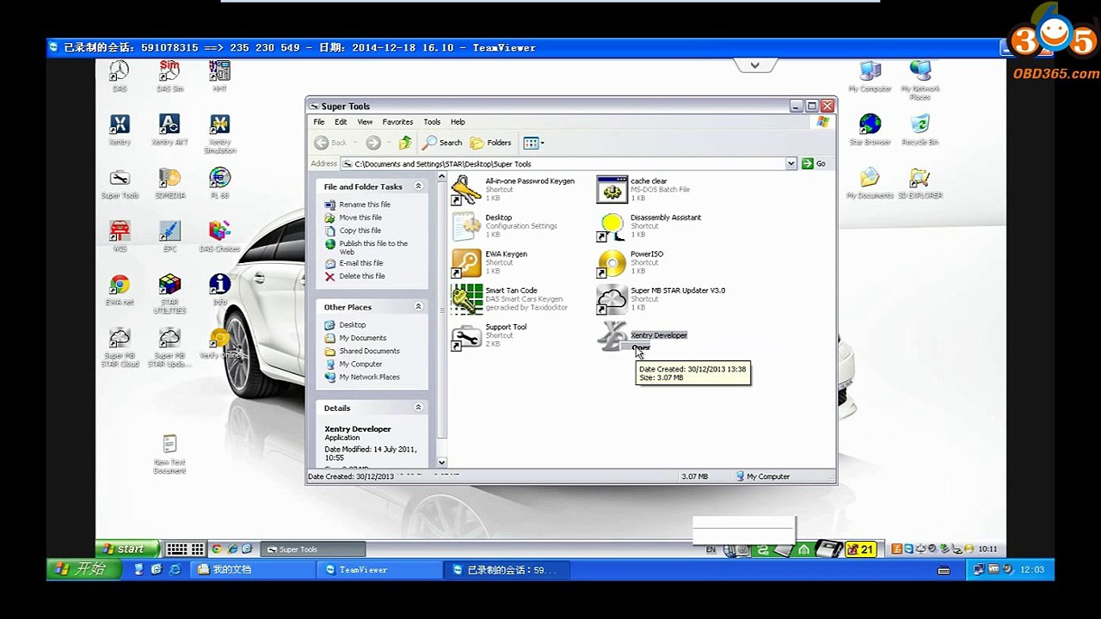Viewport: 1101px width, 619px height.
Task: Open the DAS Choices desktop icon
Action: (219, 236)
